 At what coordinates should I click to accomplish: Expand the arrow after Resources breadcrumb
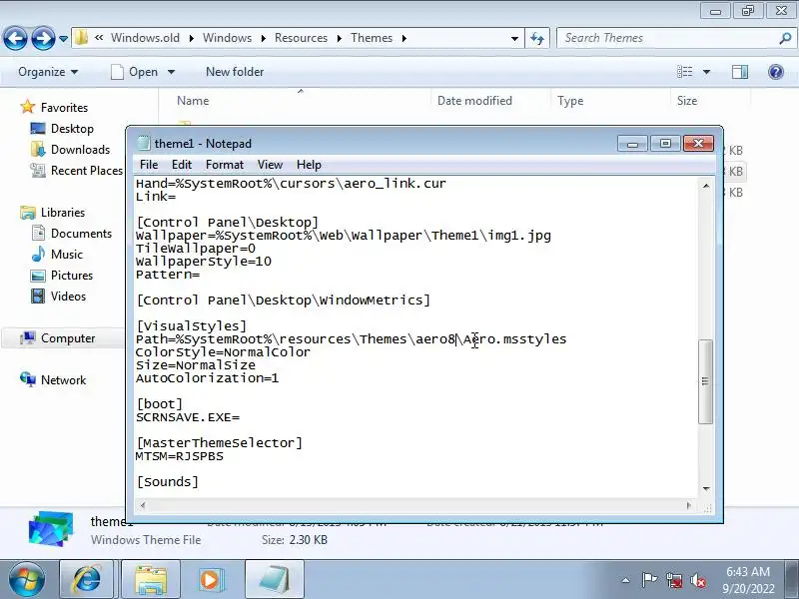pyautogui.click(x=339, y=38)
